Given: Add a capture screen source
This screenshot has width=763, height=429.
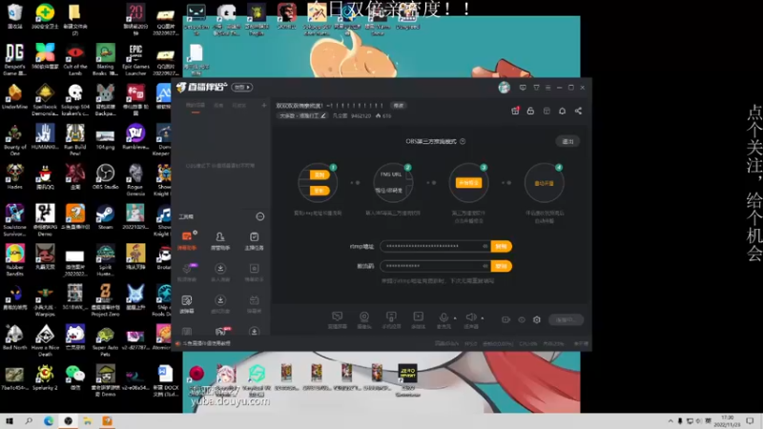Looking at the screenshot, I should 338,319.
